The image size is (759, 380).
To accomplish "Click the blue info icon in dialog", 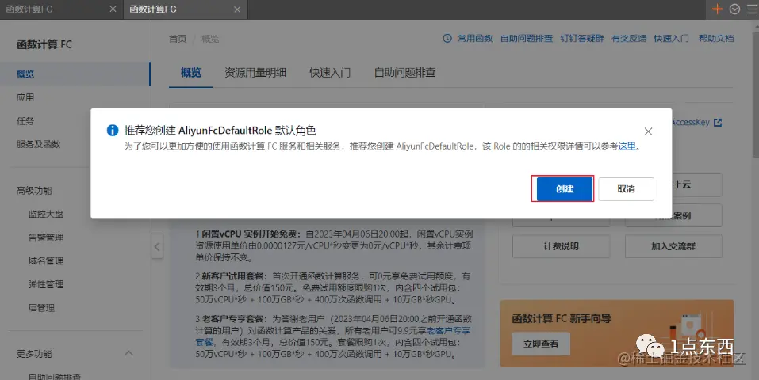I will click(x=113, y=130).
